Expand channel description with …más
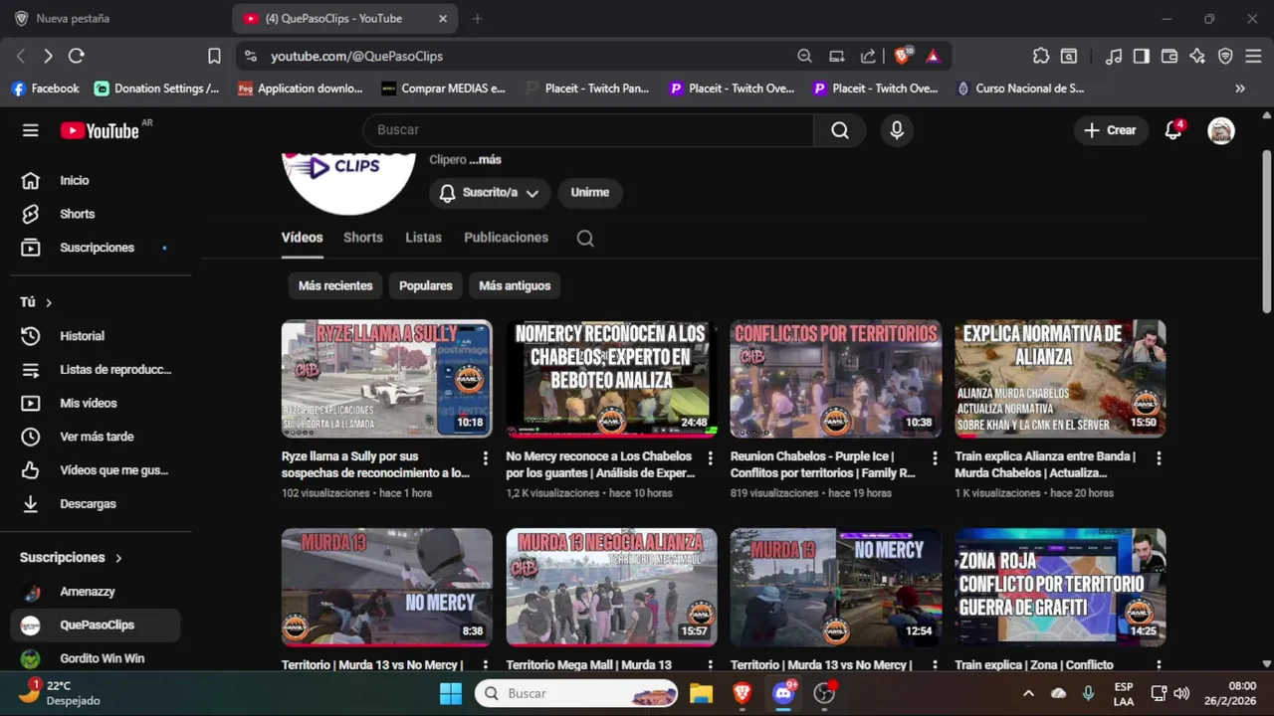 click(485, 159)
